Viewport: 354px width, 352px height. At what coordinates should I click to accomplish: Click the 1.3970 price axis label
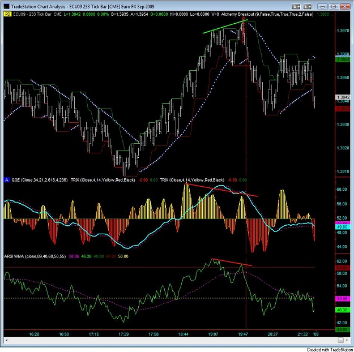tap(343, 31)
